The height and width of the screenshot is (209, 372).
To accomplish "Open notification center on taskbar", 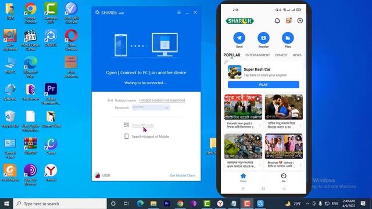I will [363, 204].
